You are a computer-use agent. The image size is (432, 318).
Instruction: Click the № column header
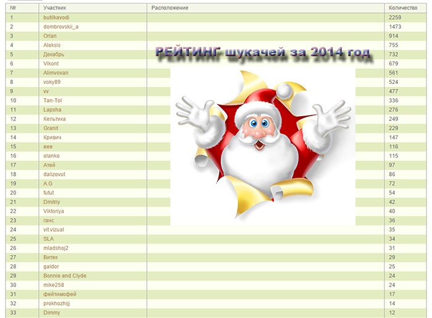(x=13, y=8)
